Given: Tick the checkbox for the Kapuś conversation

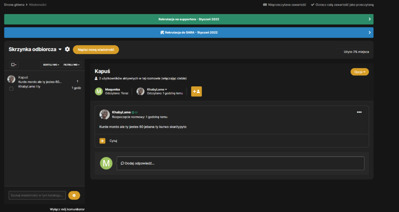Looking at the screenshot, I should [x=11, y=89].
